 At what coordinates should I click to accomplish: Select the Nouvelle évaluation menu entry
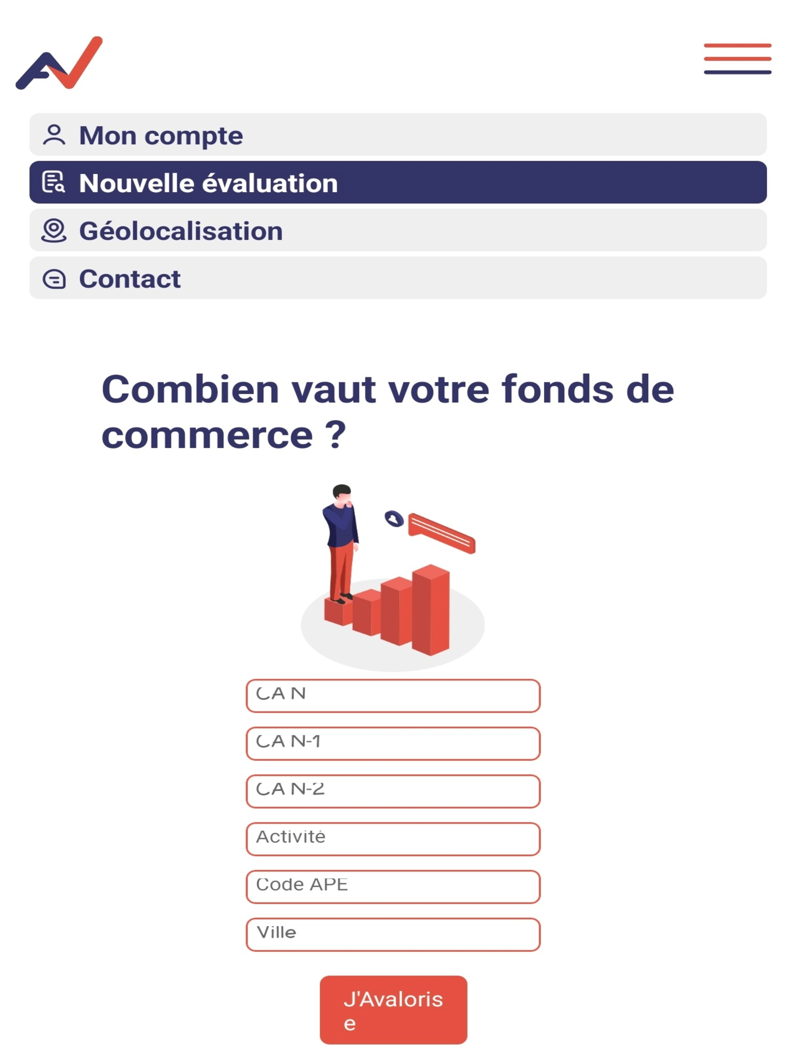tap(398, 182)
